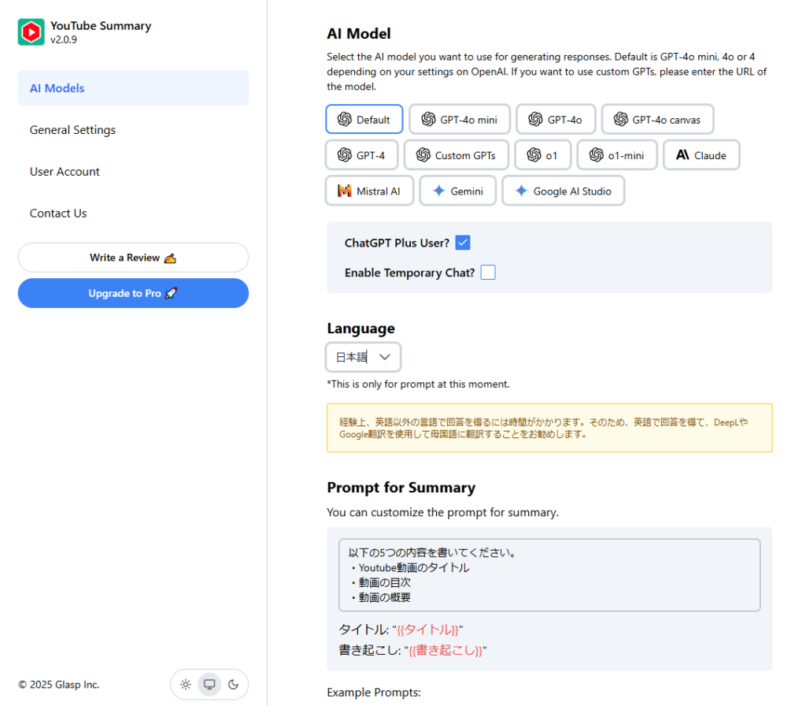Choose the GPT-4o mini model

(460, 120)
